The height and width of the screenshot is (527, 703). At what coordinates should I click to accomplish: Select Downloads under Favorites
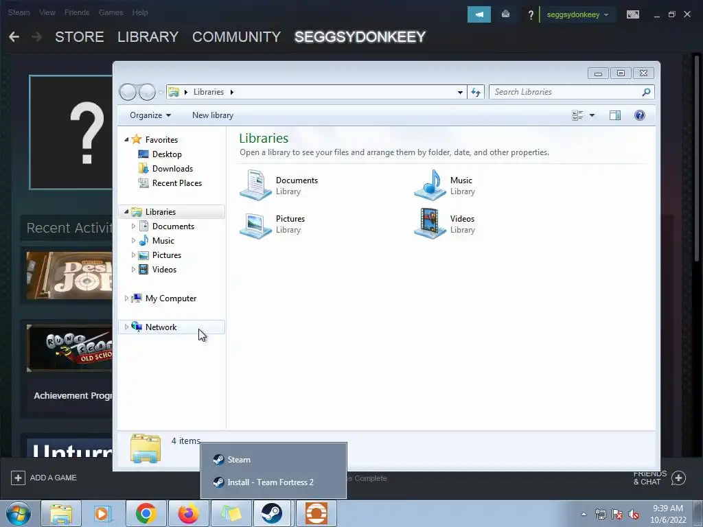(172, 169)
